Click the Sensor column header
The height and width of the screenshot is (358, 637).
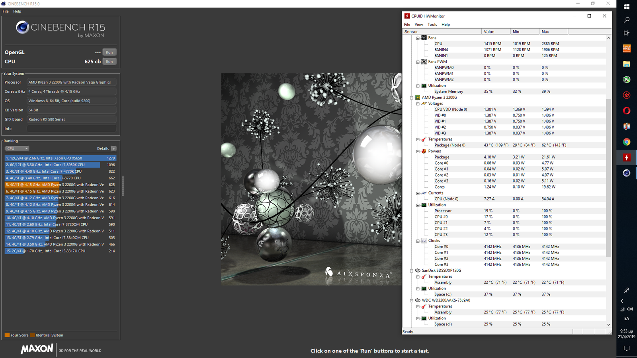442,31
